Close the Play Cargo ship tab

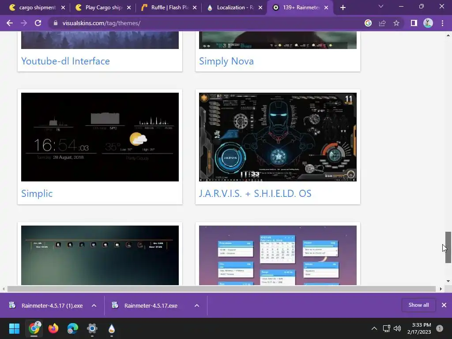(129, 8)
